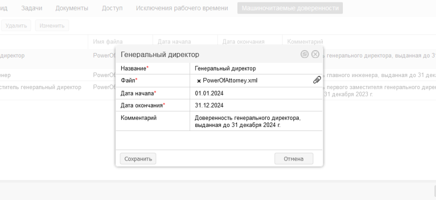This screenshot has height=200, width=436.
Task: Open the Доступ tab
Action: point(112,8)
